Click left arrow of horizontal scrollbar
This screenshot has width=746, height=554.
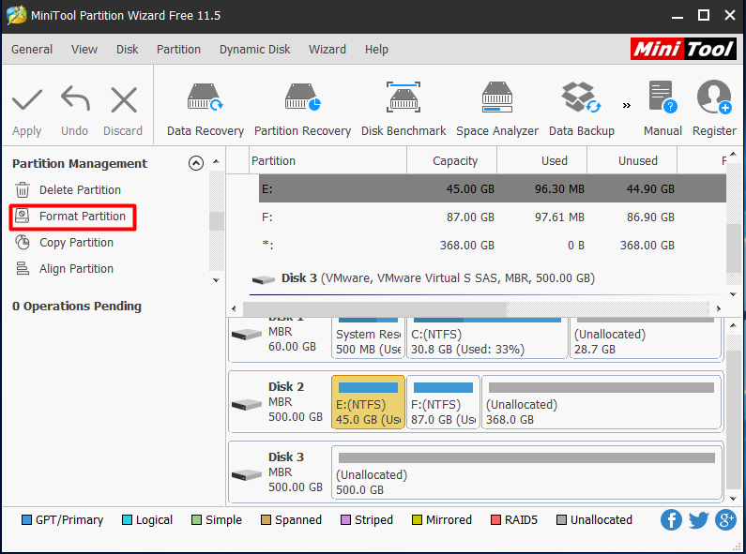click(234, 308)
